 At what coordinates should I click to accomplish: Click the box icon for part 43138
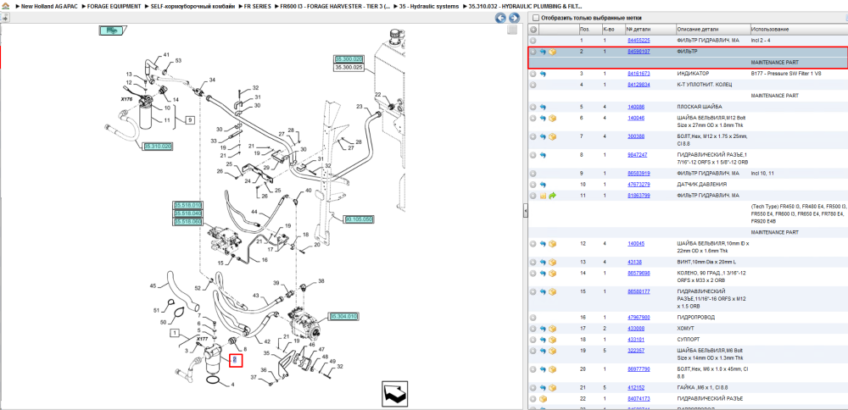552,262
